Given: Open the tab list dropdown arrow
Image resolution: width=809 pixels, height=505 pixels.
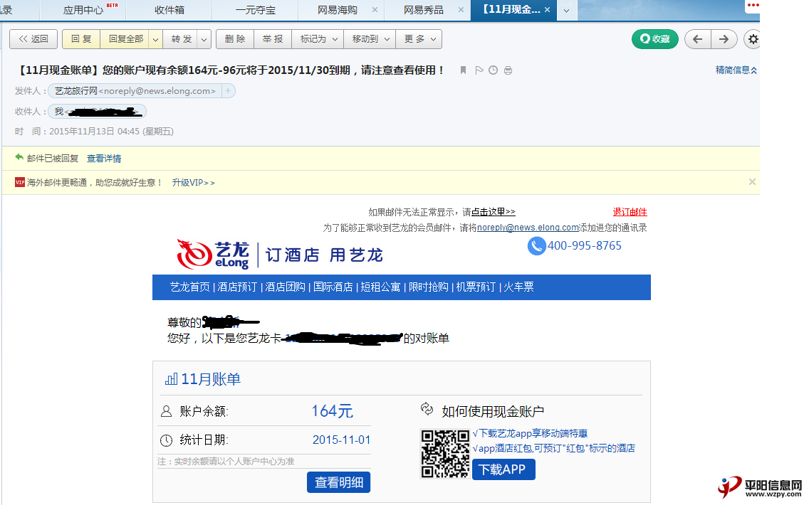Looking at the screenshot, I should (566, 10).
